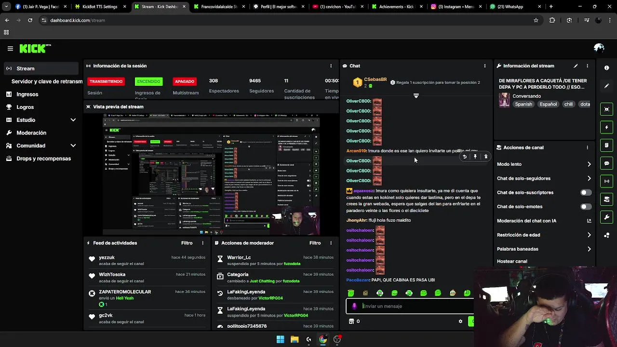Open the options menu of the Información del stream panel

point(587,66)
